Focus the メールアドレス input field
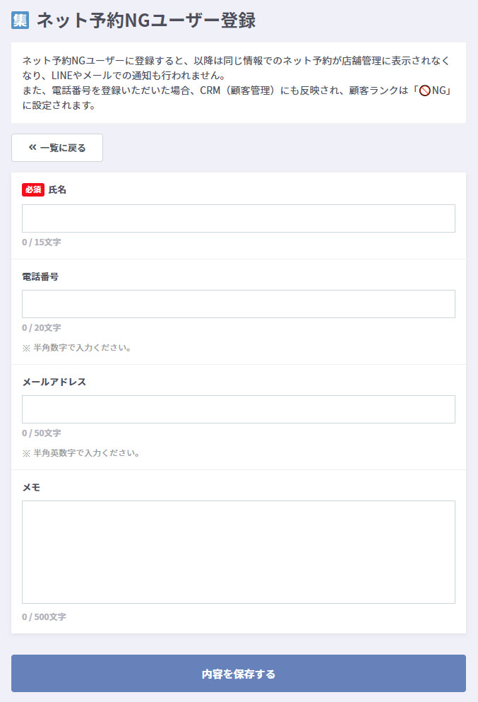The width and height of the screenshot is (478, 702). tap(239, 409)
